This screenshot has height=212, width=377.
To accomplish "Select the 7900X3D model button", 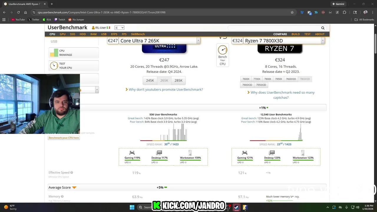I will [x=247, y=85].
